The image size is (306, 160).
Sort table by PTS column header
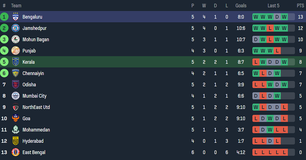(300, 5)
